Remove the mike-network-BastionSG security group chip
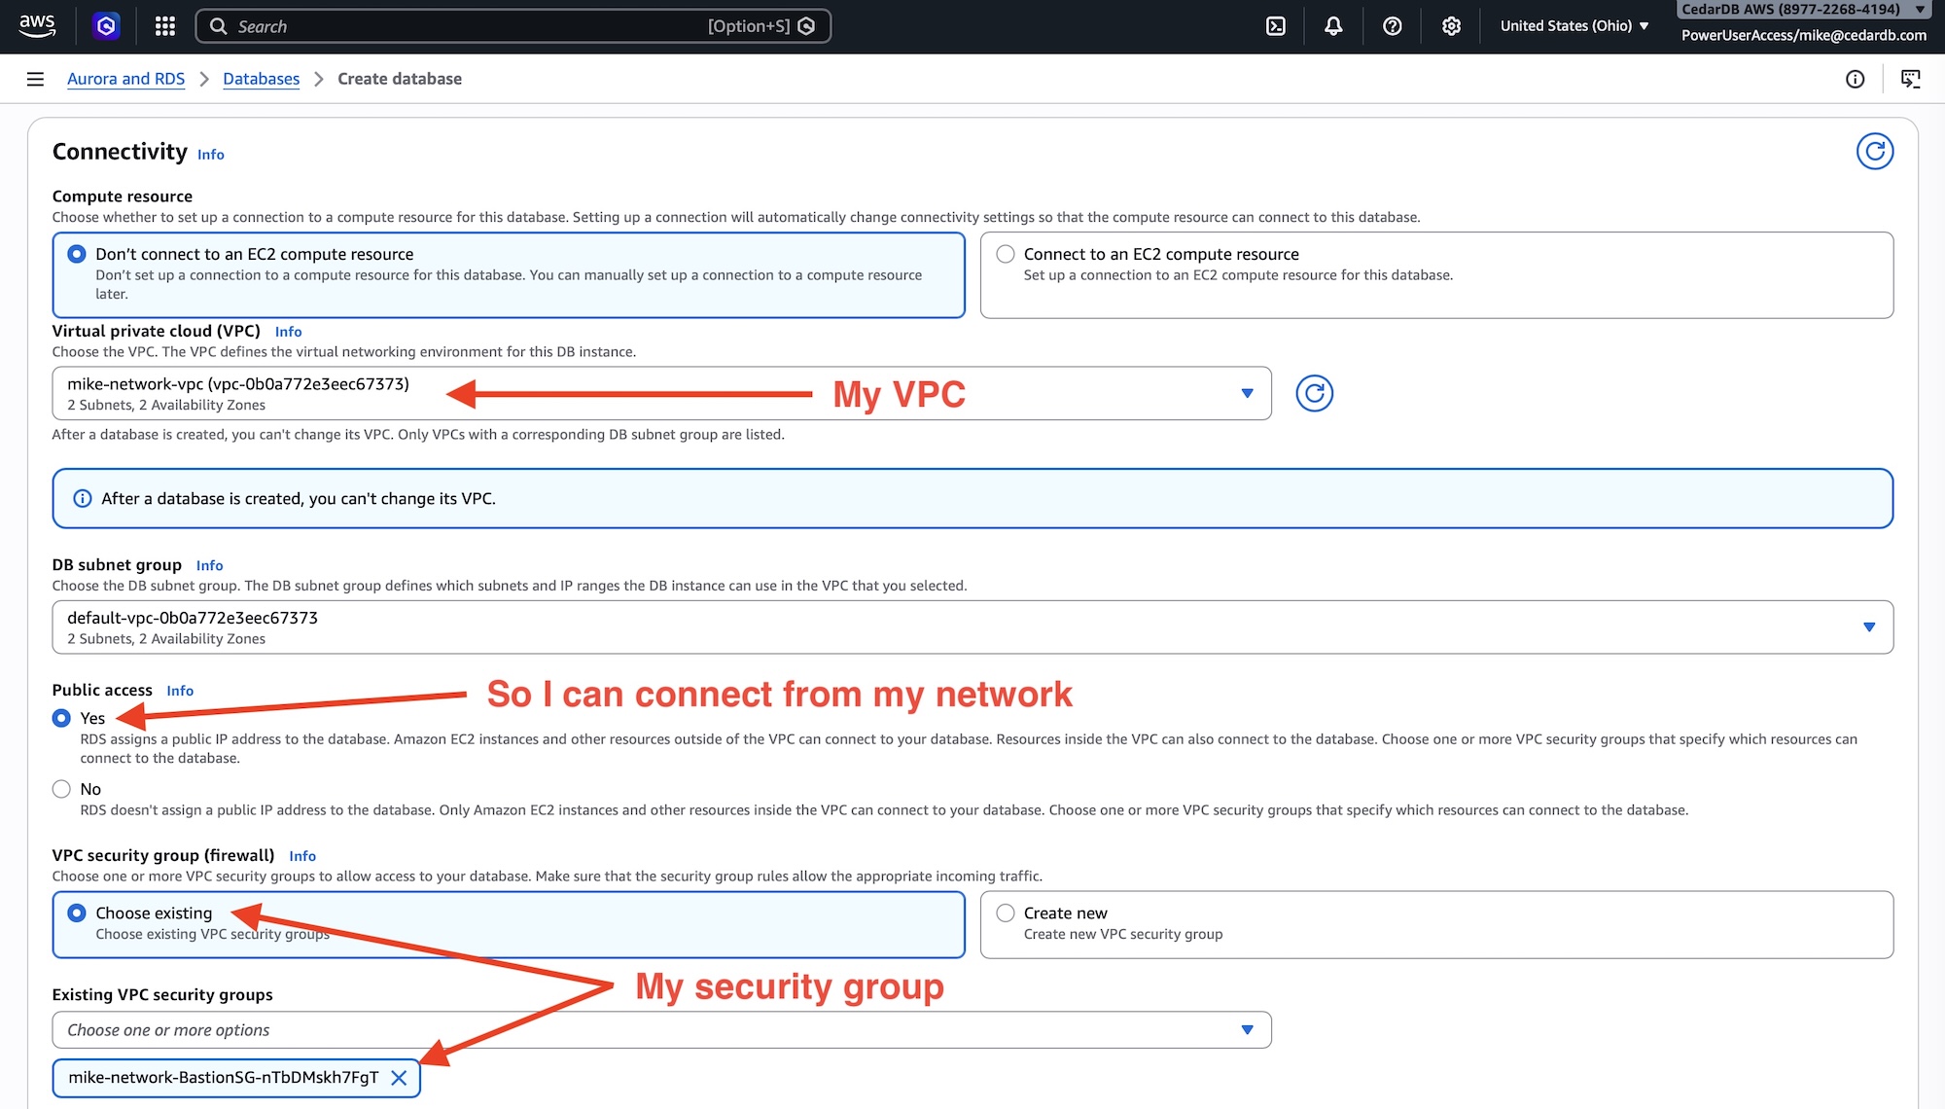Viewport: 1945px width, 1109px height. [399, 1077]
